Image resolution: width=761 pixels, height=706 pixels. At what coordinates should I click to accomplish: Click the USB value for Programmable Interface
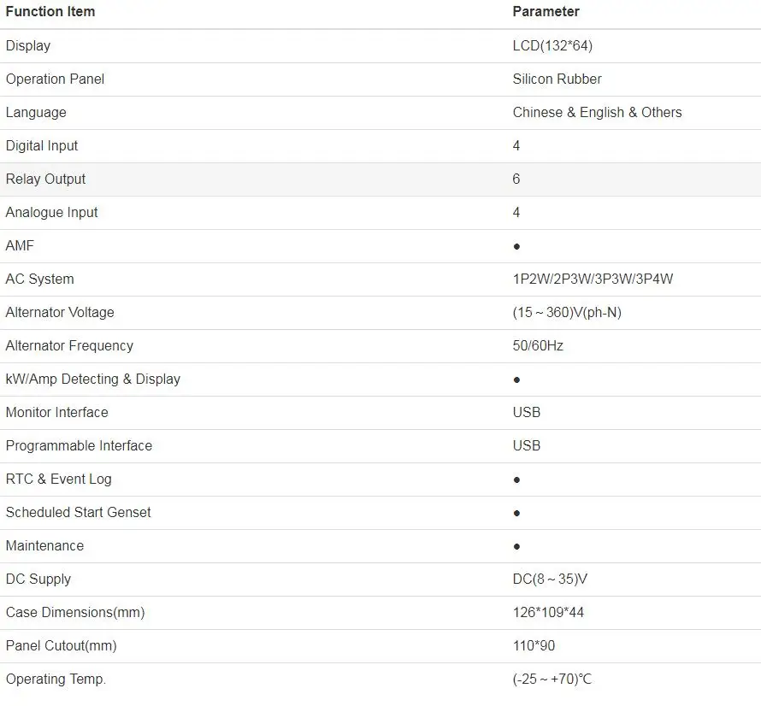pos(526,446)
